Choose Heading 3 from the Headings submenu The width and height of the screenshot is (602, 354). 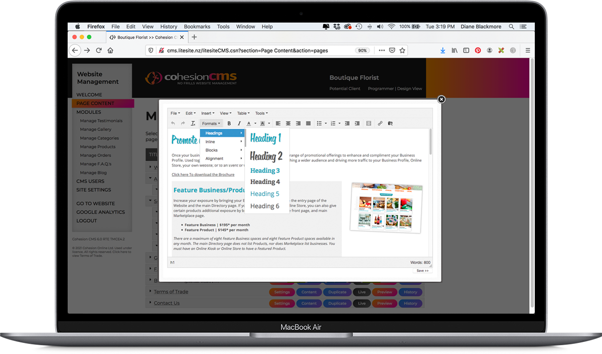265,170
